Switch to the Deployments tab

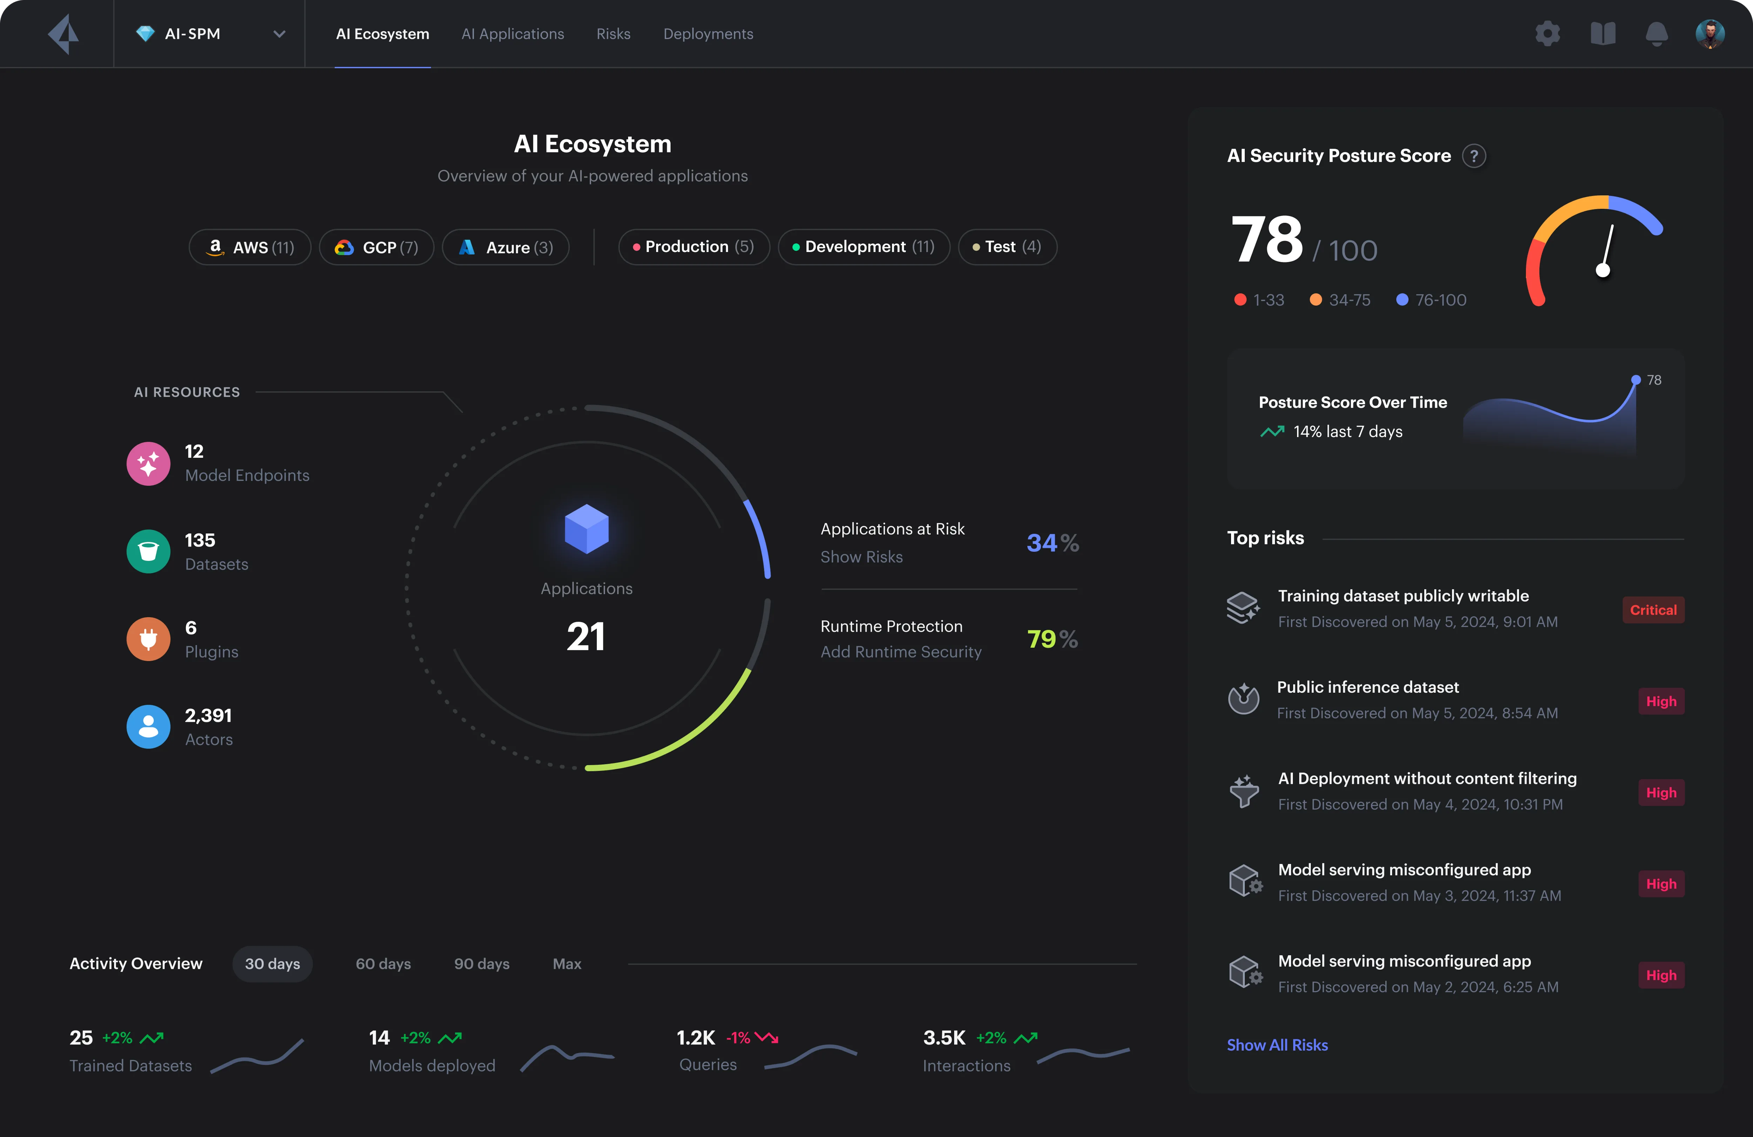pyautogui.click(x=708, y=34)
